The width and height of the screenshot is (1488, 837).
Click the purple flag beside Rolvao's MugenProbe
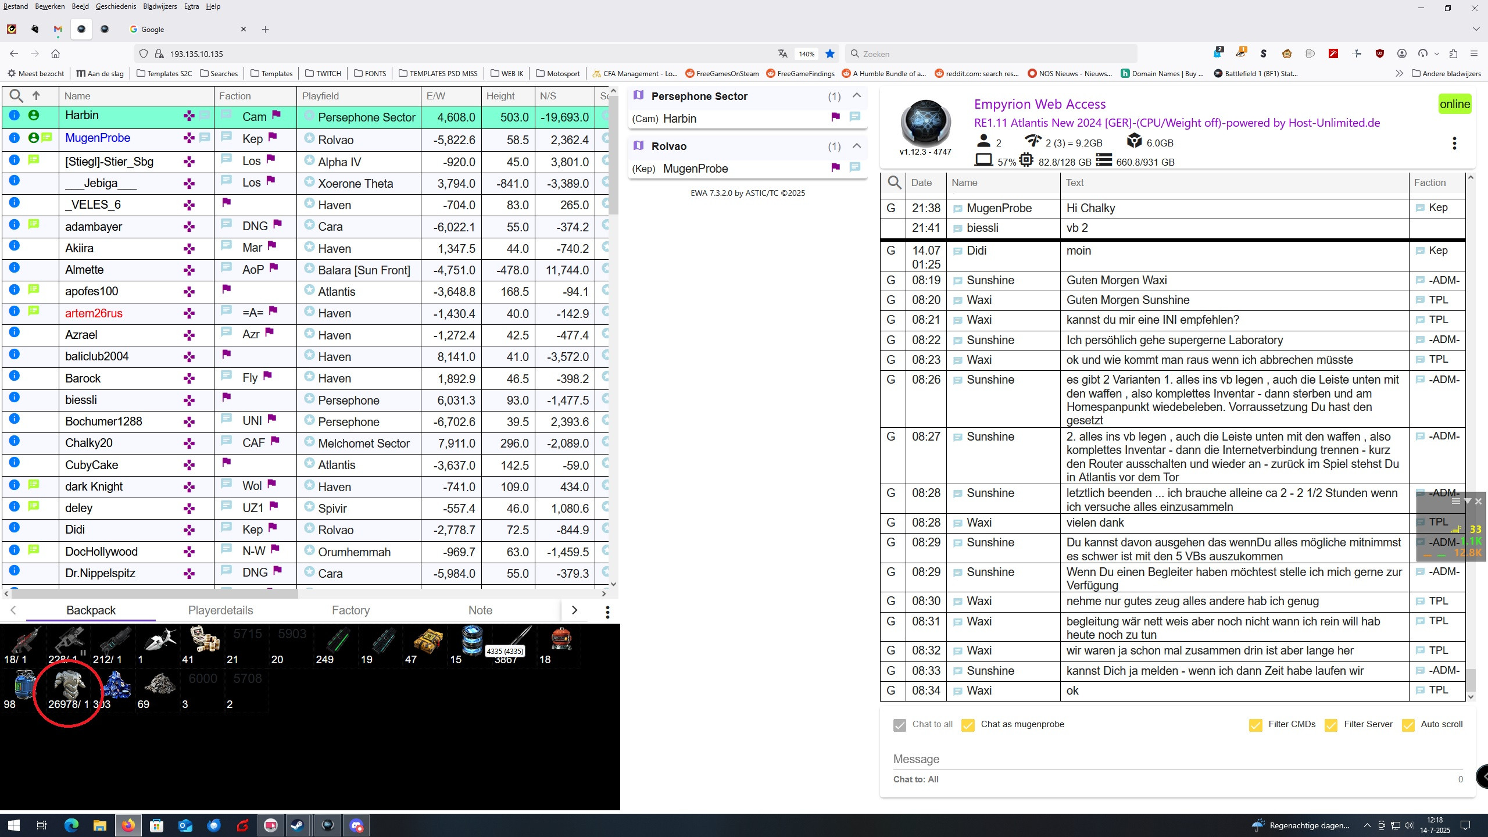tap(835, 167)
